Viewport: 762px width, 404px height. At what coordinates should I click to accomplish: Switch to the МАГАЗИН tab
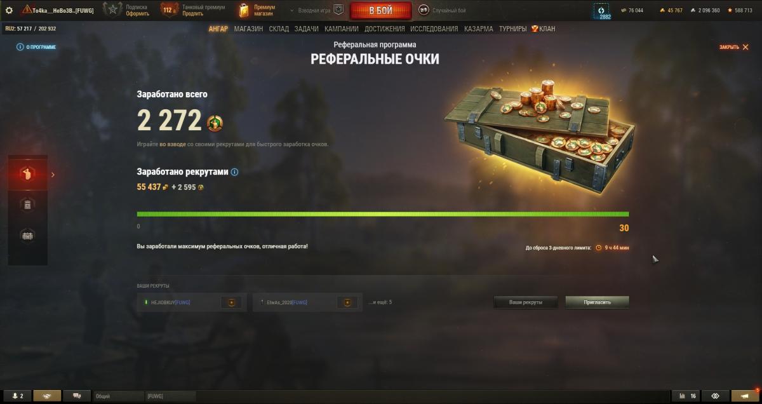point(248,29)
